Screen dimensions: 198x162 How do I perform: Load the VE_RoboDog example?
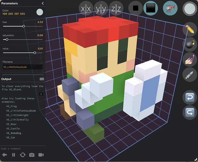14,133
